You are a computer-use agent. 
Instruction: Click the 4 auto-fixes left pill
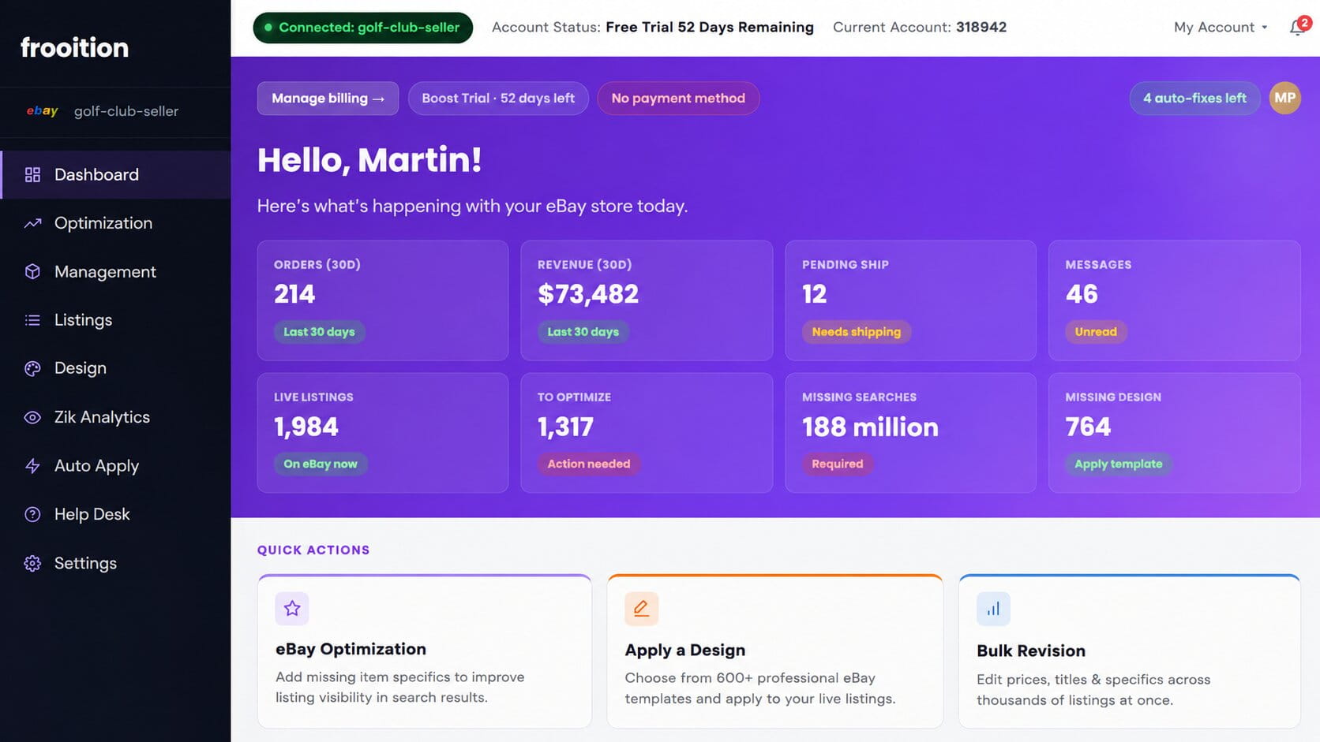point(1194,98)
